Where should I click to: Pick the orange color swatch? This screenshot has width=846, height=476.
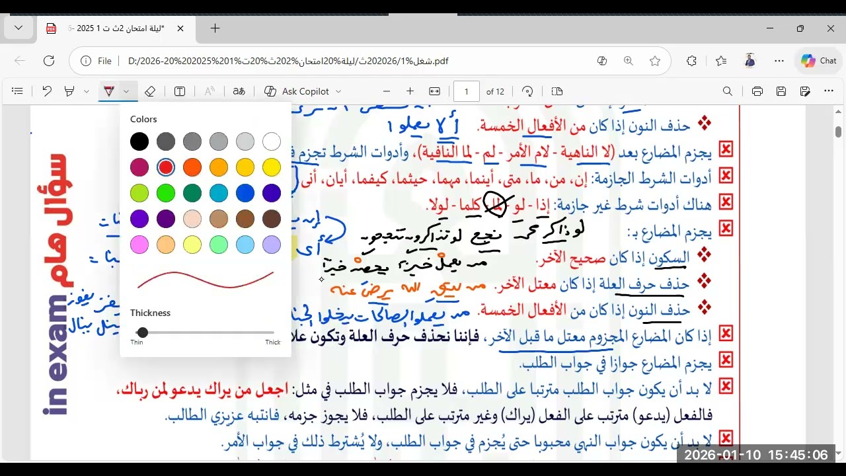point(192,167)
